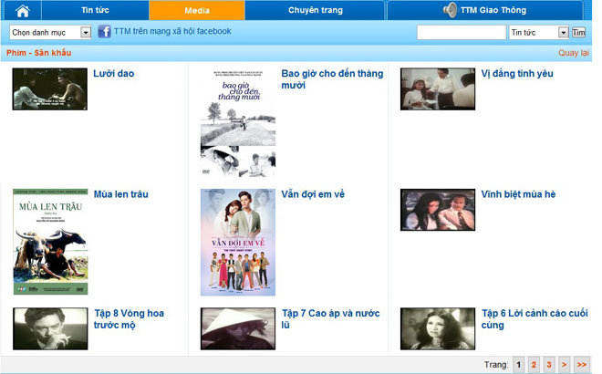Open the Tin tức tab
Viewport: 602px width, 374px height.
click(95, 10)
